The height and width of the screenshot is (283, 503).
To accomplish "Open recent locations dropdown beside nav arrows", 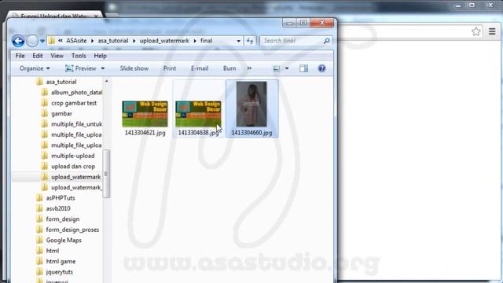I will (42, 41).
